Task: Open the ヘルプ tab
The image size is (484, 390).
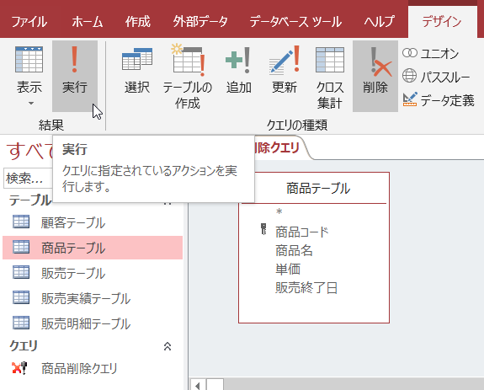Action: coord(379,22)
